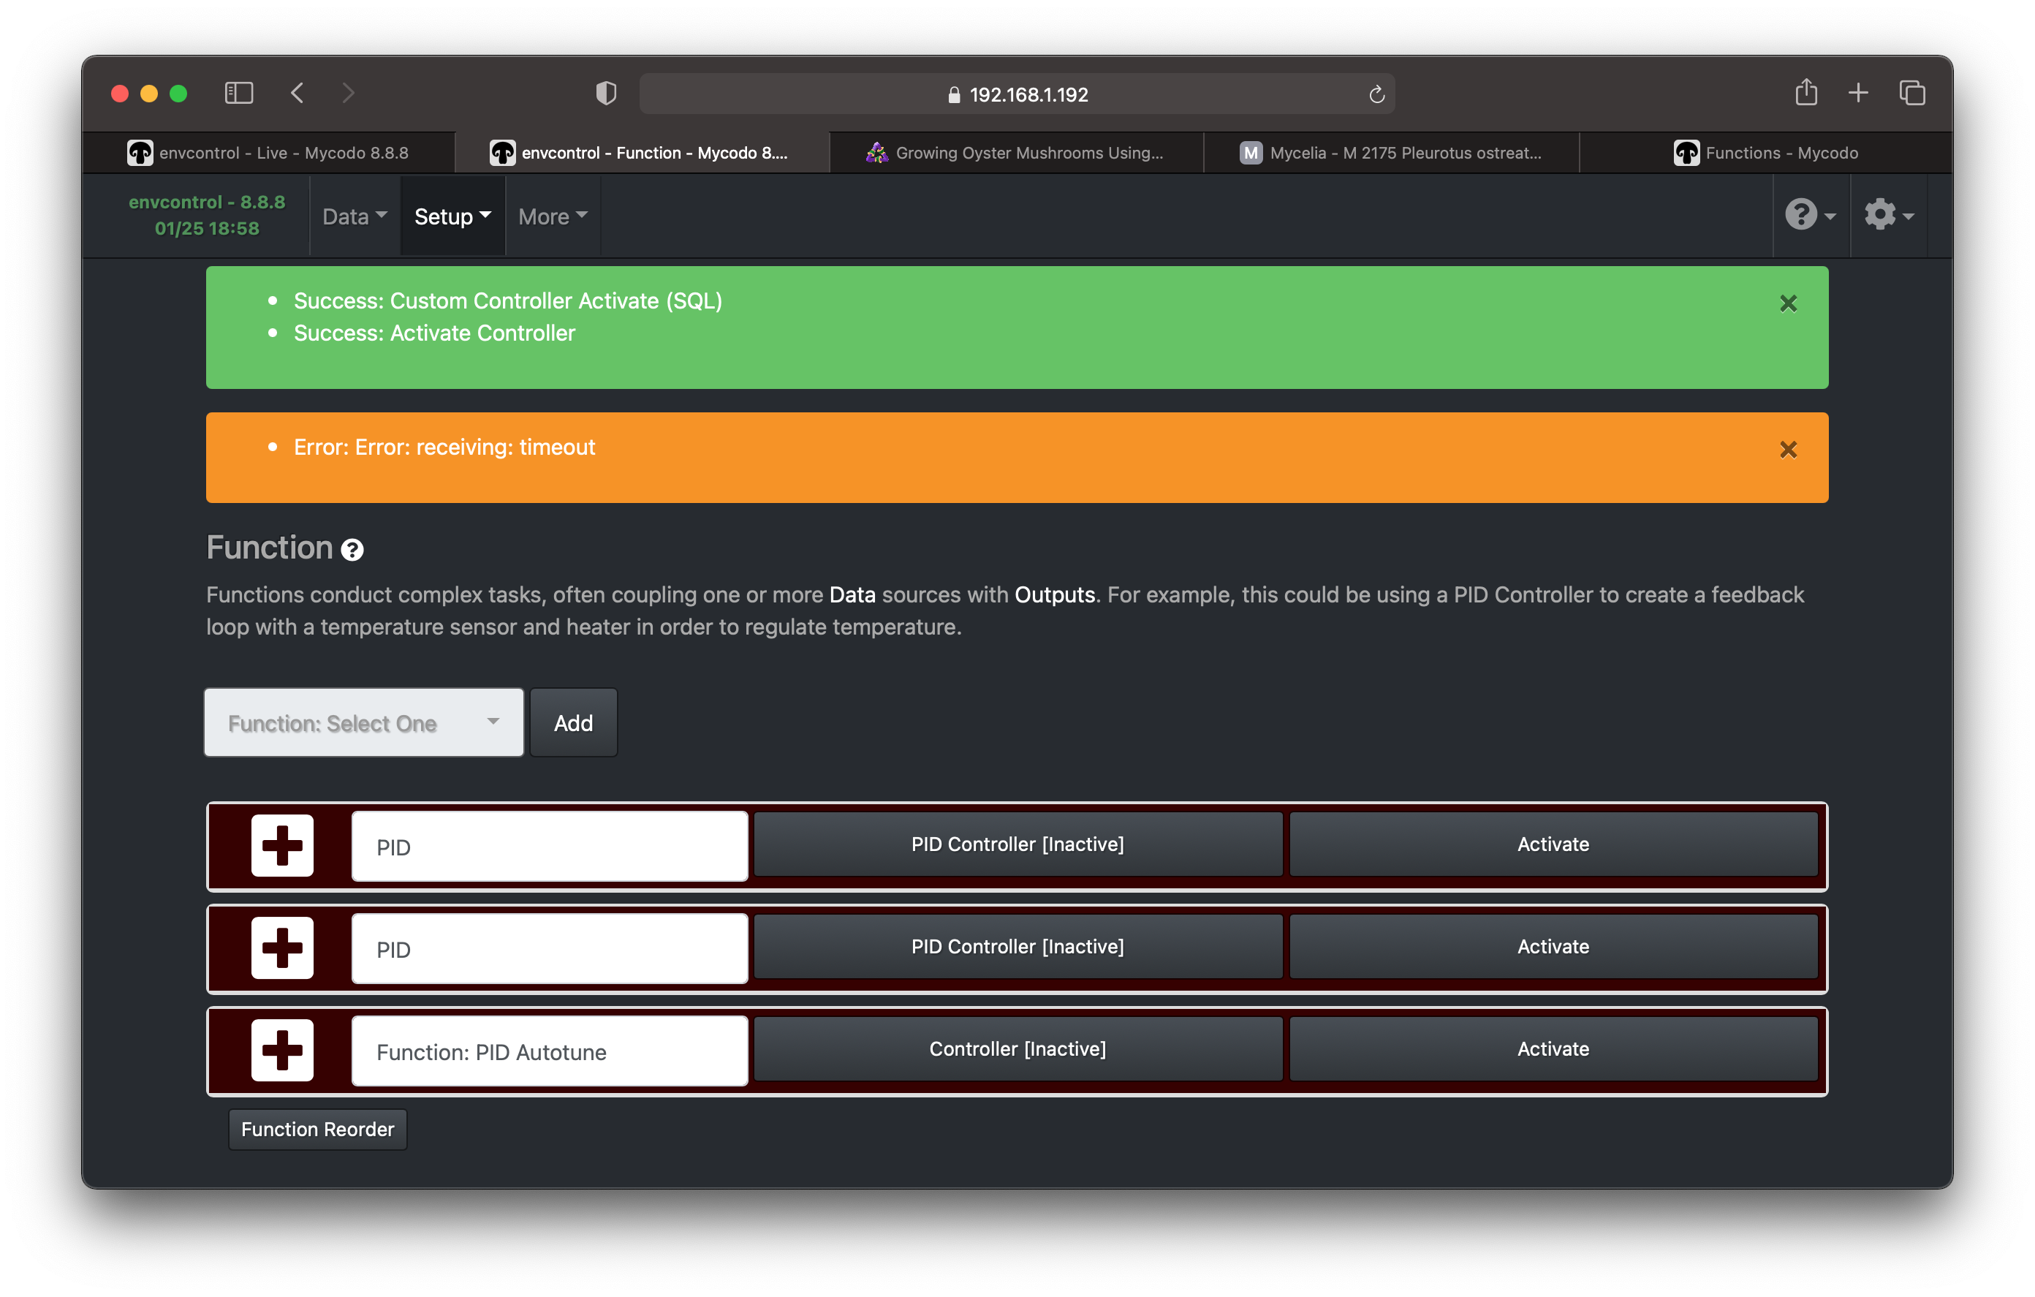
Task: Click the first PID Controller [Inactive] status
Action: (1017, 844)
